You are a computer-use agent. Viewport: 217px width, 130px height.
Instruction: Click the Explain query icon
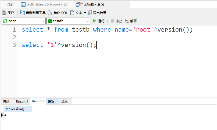pyautogui.click(x=127, y=21)
